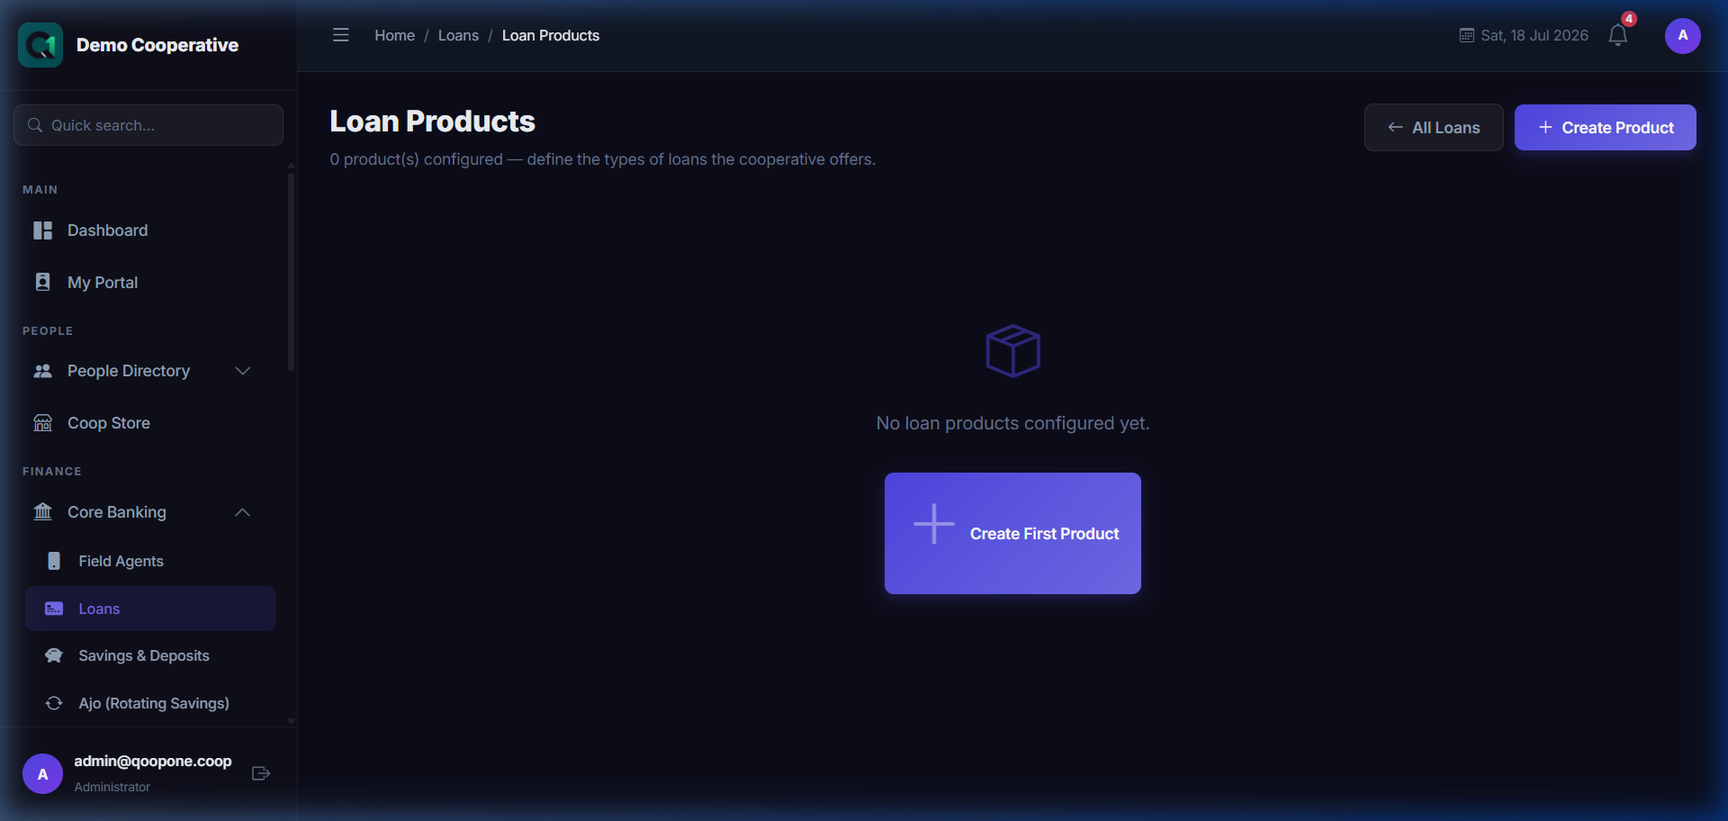The height and width of the screenshot is (821, 1728).
Task: Open Savings & Deposits submenu item
Action: tap(150, 655)
